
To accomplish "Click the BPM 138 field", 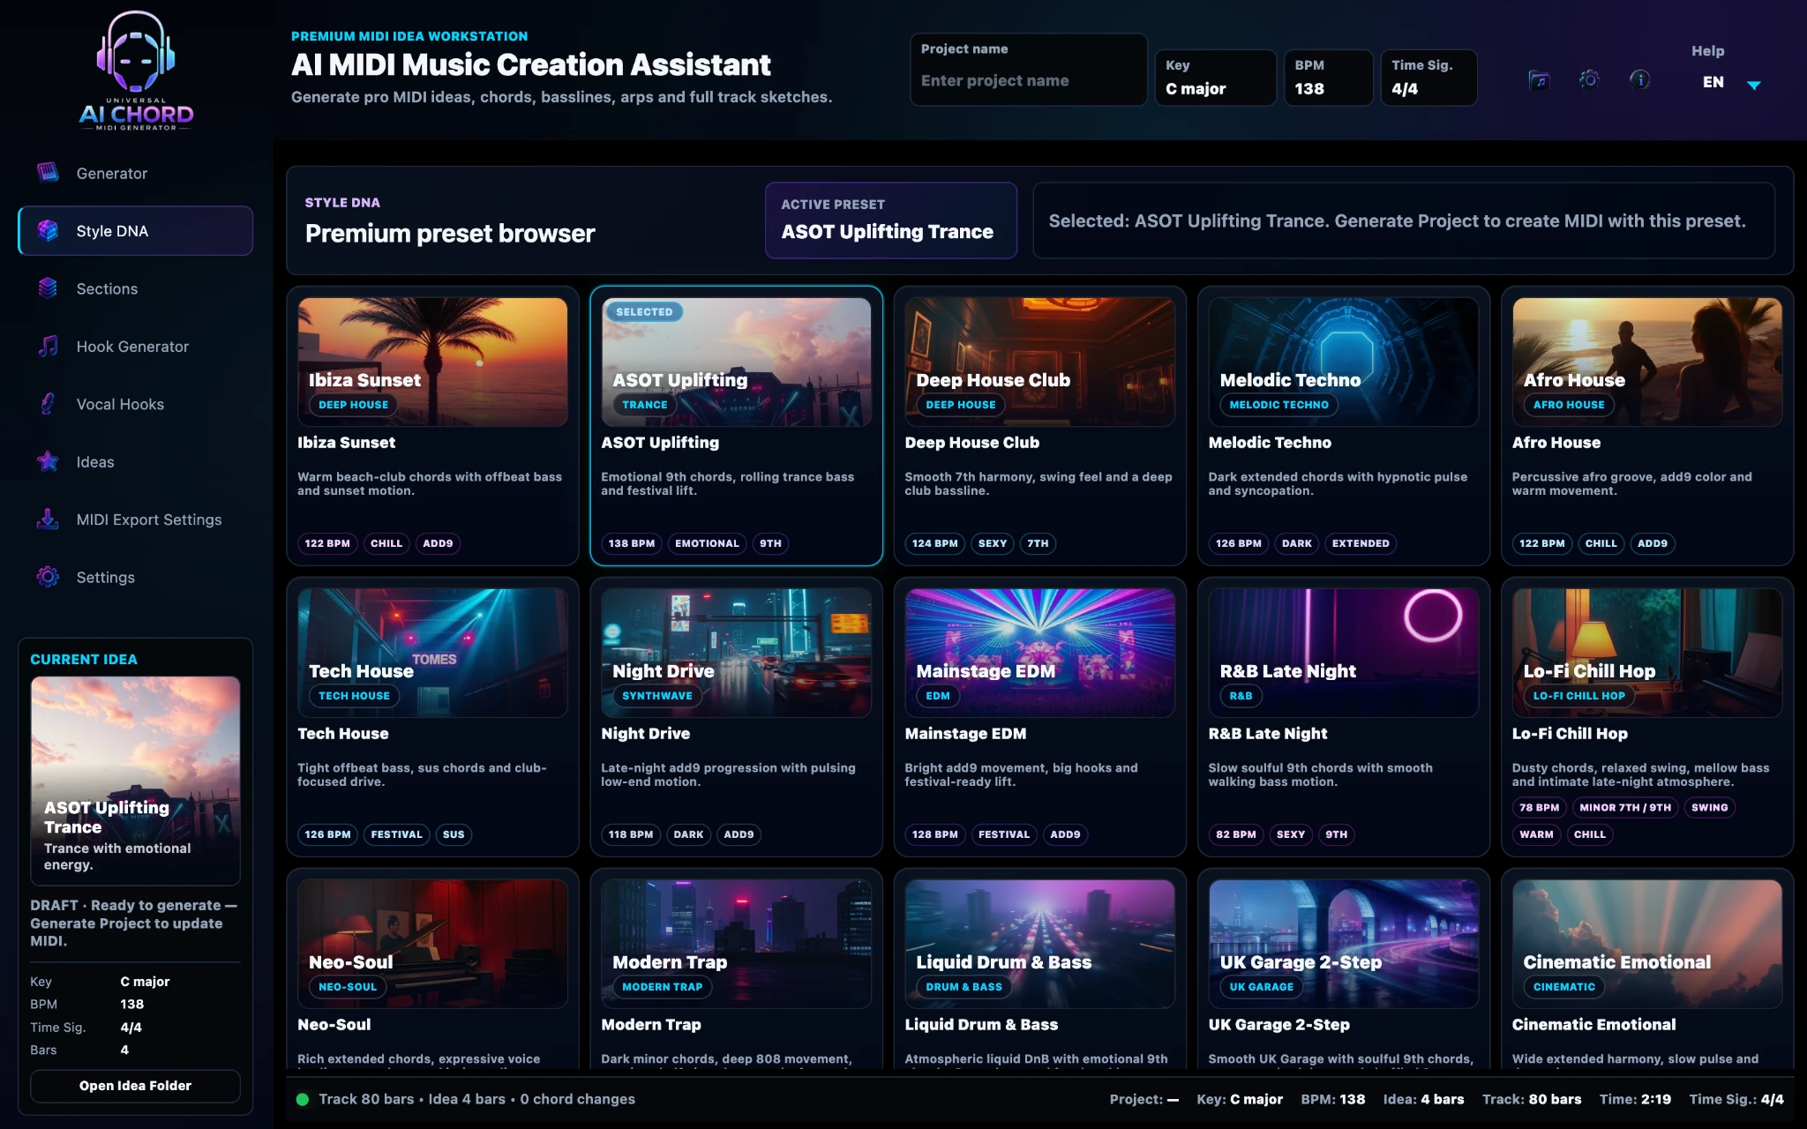I will 1328,78.
